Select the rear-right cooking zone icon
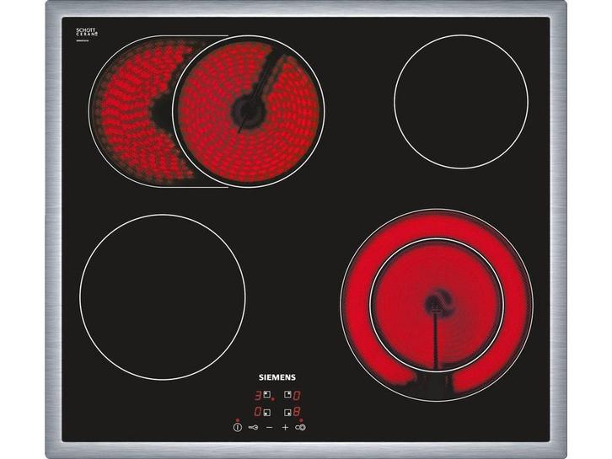This screenshot has width=612, height=459. pyautogui.click(x=287, y=394)
